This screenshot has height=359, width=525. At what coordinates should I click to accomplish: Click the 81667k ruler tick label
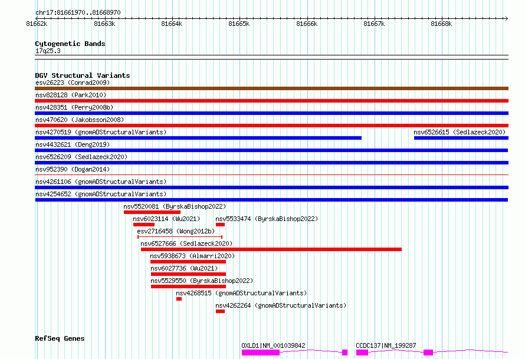click(x=374, y=24)
